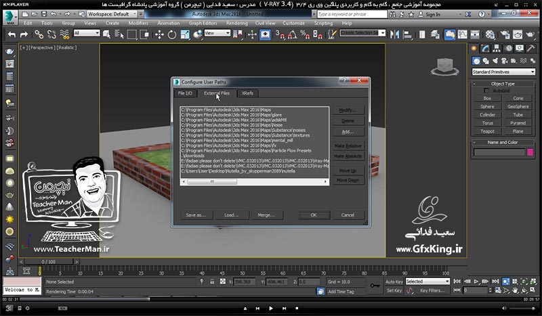Image resolution: width=542 pixels, height=316 pixels.
Task: Toggle the Auto Key button
Action: click(x=394, y=281)
